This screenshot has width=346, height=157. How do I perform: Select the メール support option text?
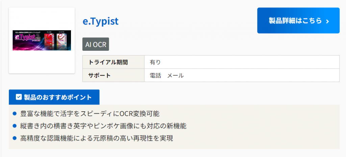click(x=175, y=75)
